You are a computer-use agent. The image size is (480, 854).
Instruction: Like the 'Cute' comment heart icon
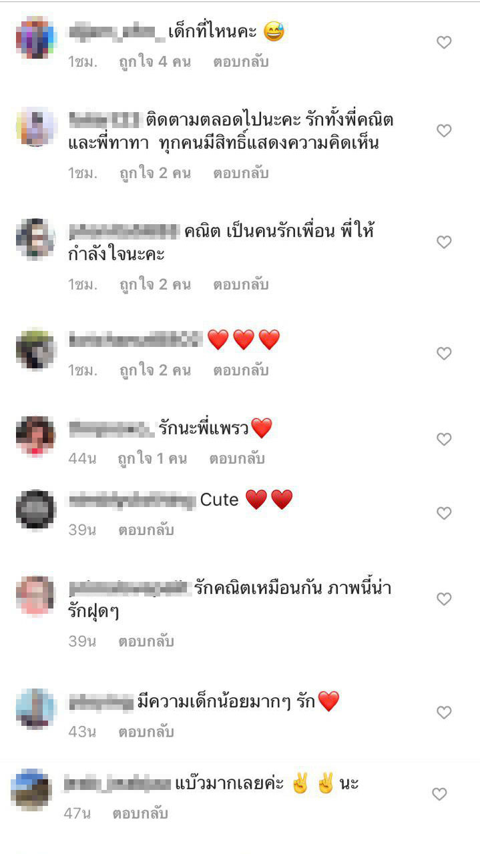click(444, 514)
